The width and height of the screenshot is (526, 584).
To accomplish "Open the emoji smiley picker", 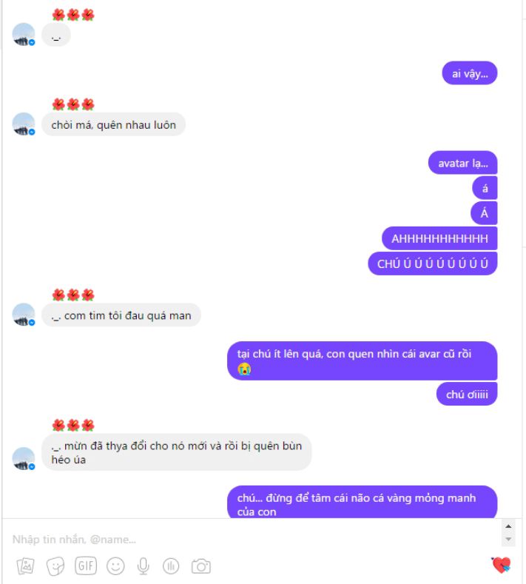I will [x=115, y=566].
